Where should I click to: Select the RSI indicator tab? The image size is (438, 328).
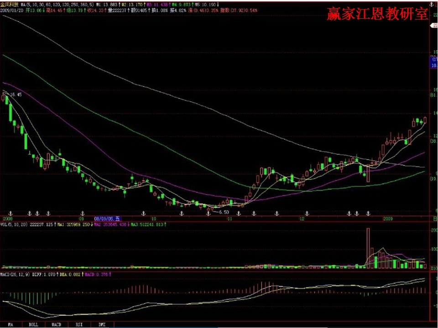(79, 324)
